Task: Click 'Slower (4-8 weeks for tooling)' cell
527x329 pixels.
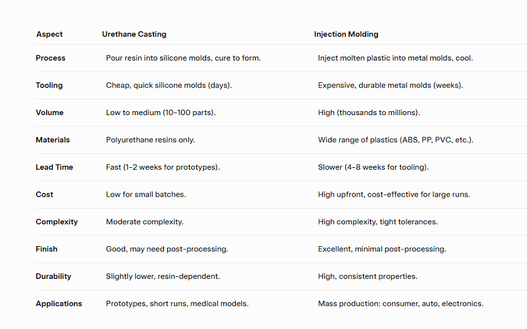Action: 374,167
